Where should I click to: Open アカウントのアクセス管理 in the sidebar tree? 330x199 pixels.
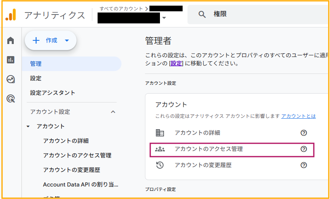tap(77, 155)
